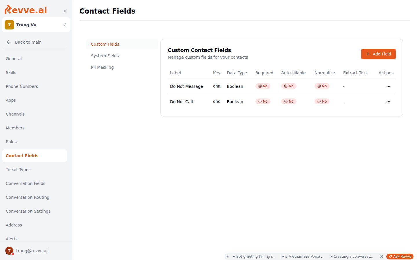
Task: Expand the bottom conversation bar chevrons
Action: 228,257
